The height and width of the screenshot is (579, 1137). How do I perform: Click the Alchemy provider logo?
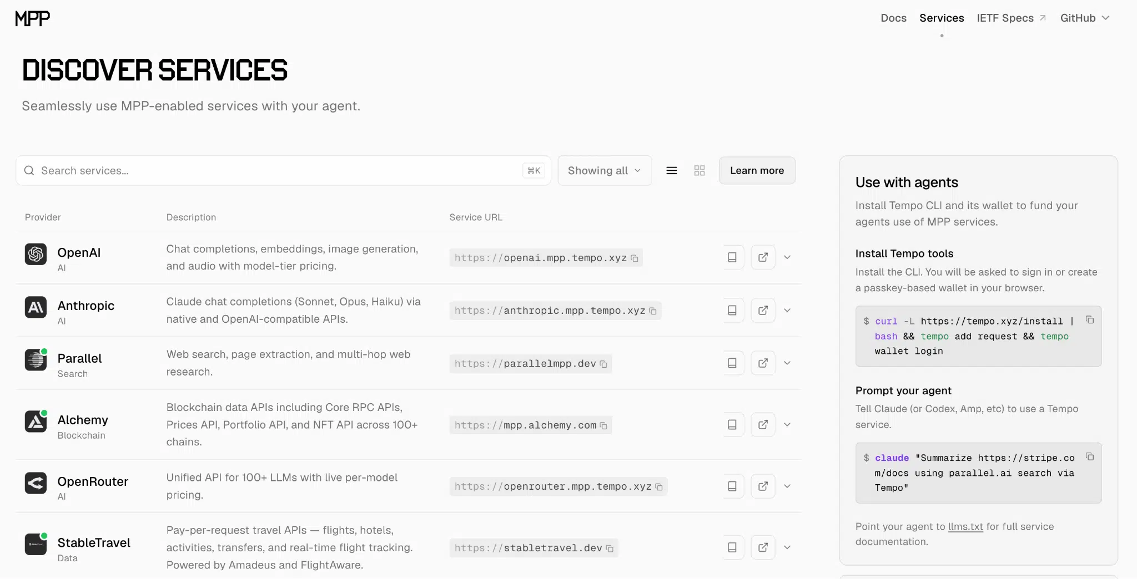click(36, 421)
